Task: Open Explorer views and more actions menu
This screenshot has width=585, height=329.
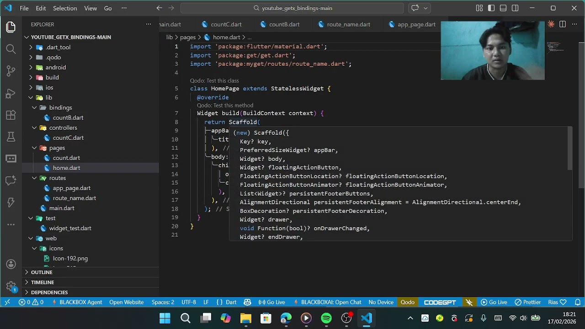Action: (149, 24)
